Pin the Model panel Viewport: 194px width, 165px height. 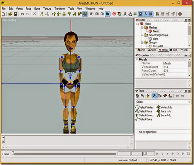pos(185,20)
